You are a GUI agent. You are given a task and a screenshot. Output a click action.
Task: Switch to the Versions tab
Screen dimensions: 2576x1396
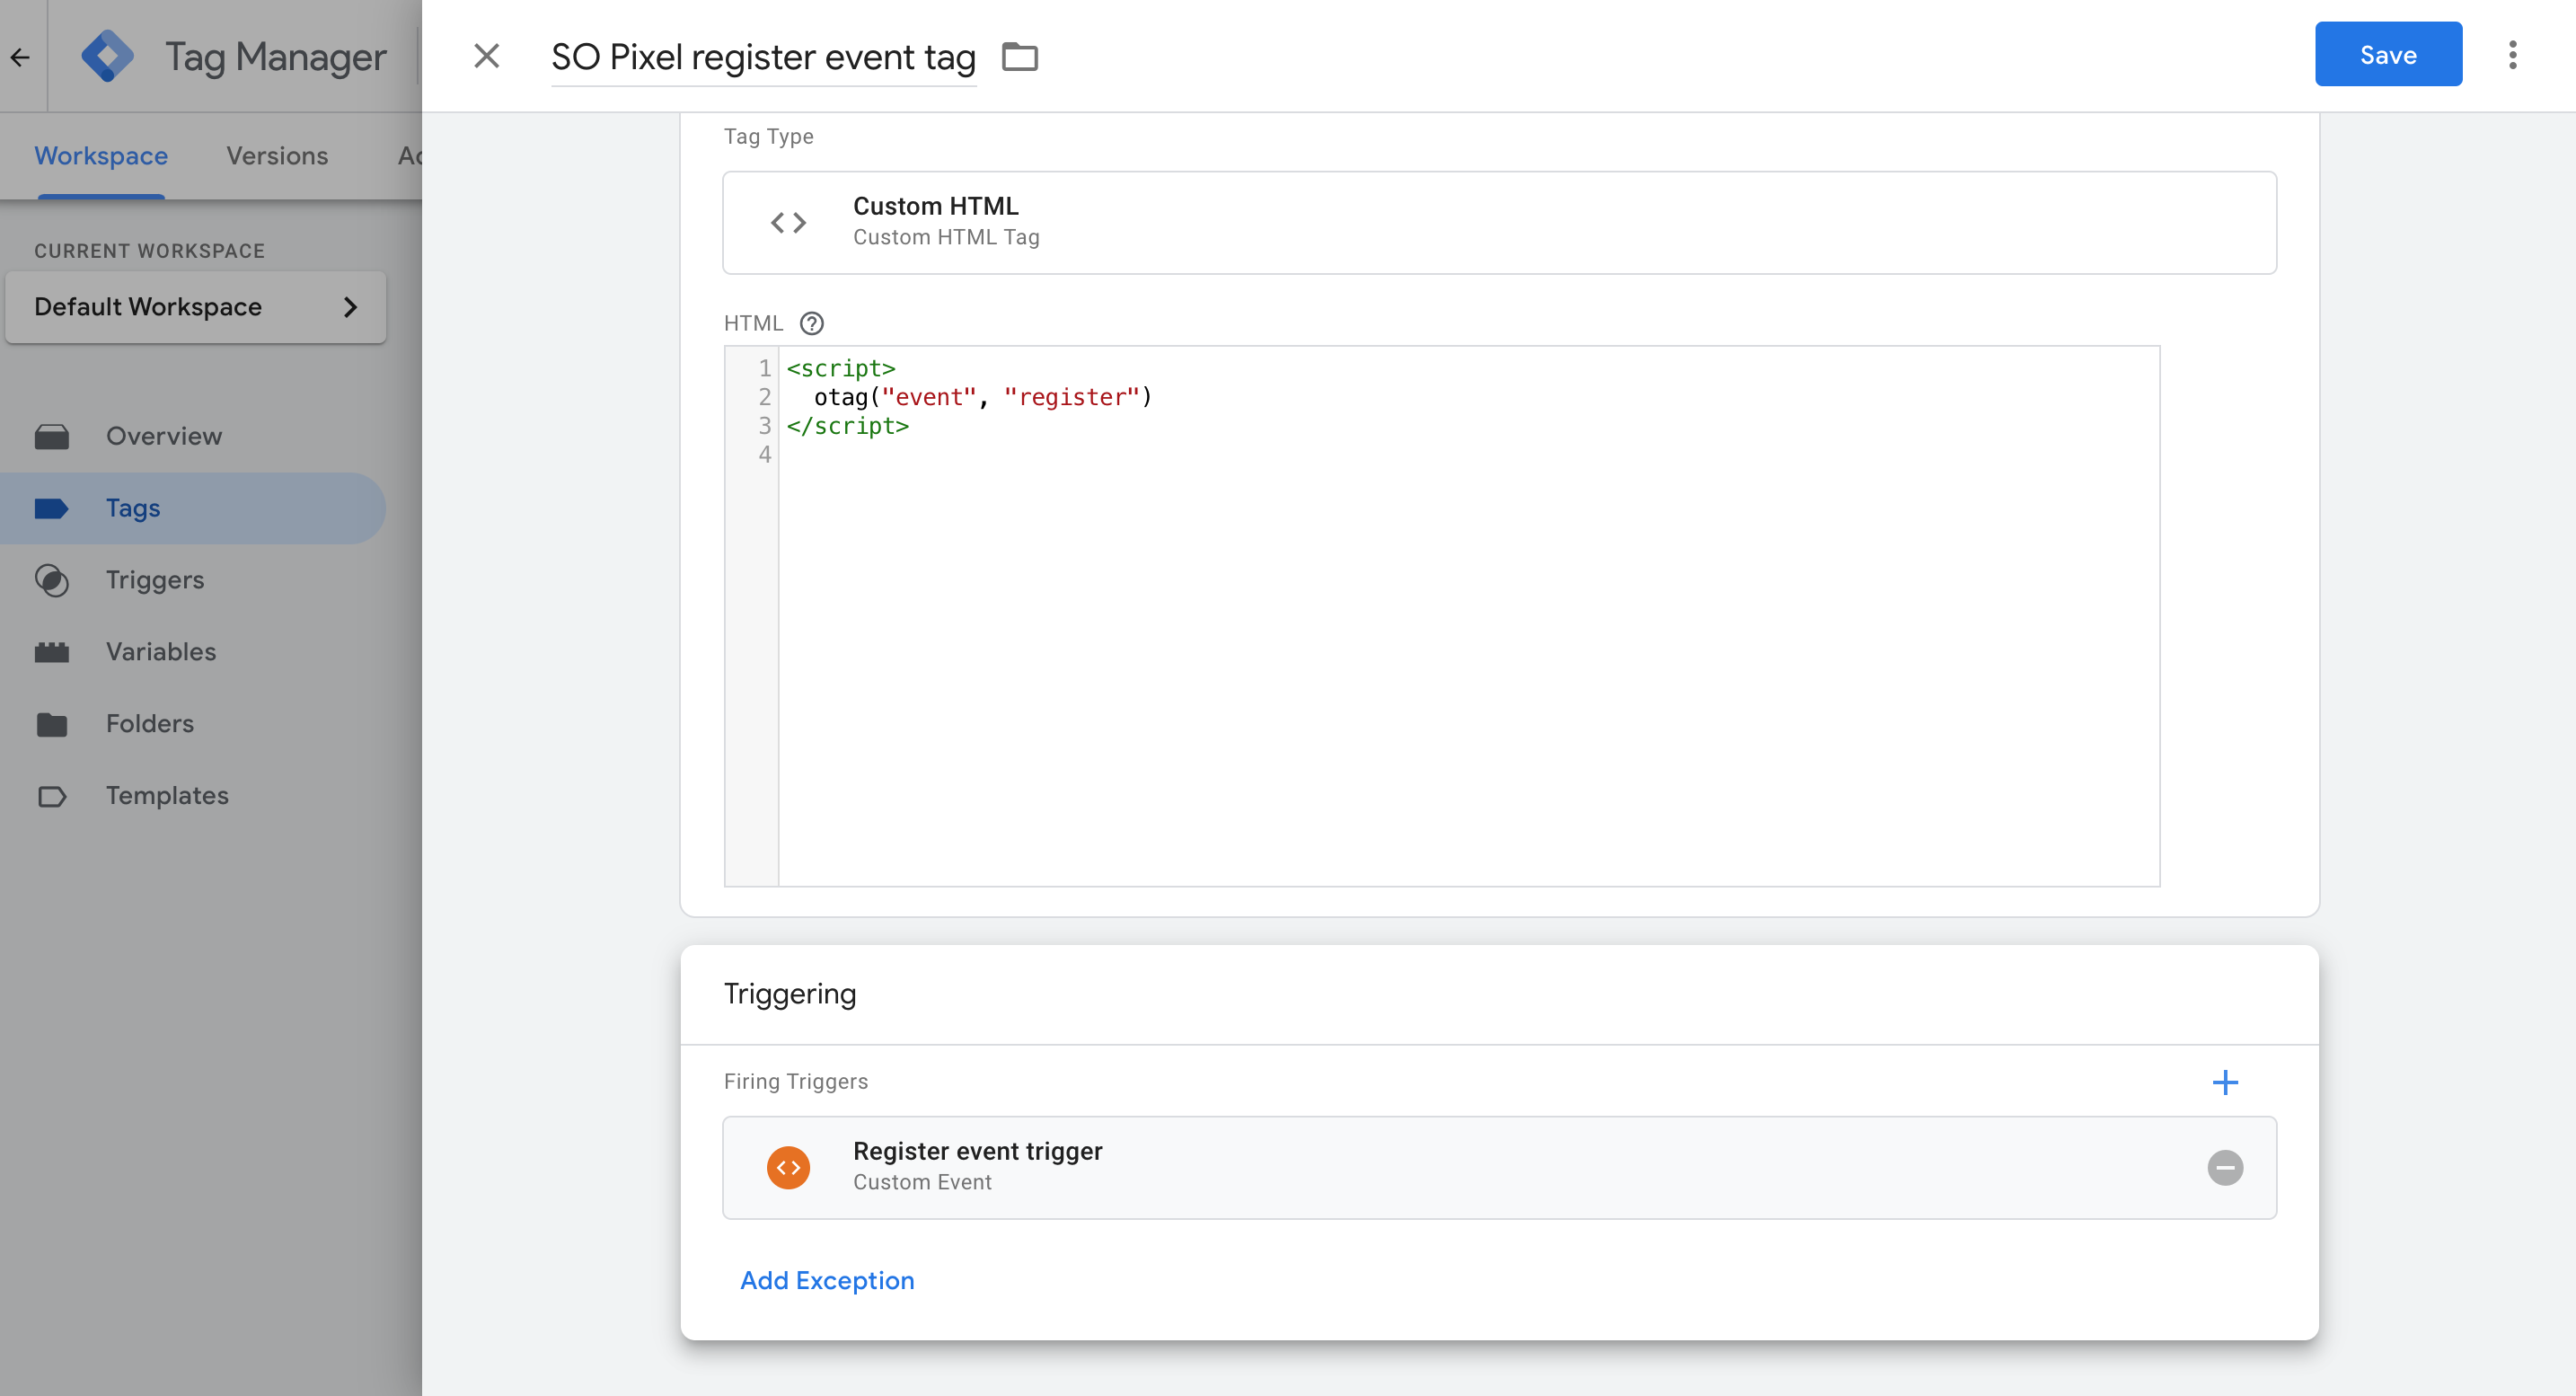[x=277, y=156]
